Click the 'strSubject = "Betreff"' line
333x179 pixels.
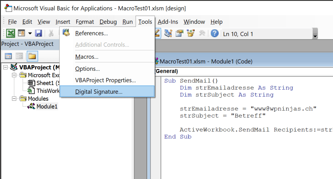point(223,116)
